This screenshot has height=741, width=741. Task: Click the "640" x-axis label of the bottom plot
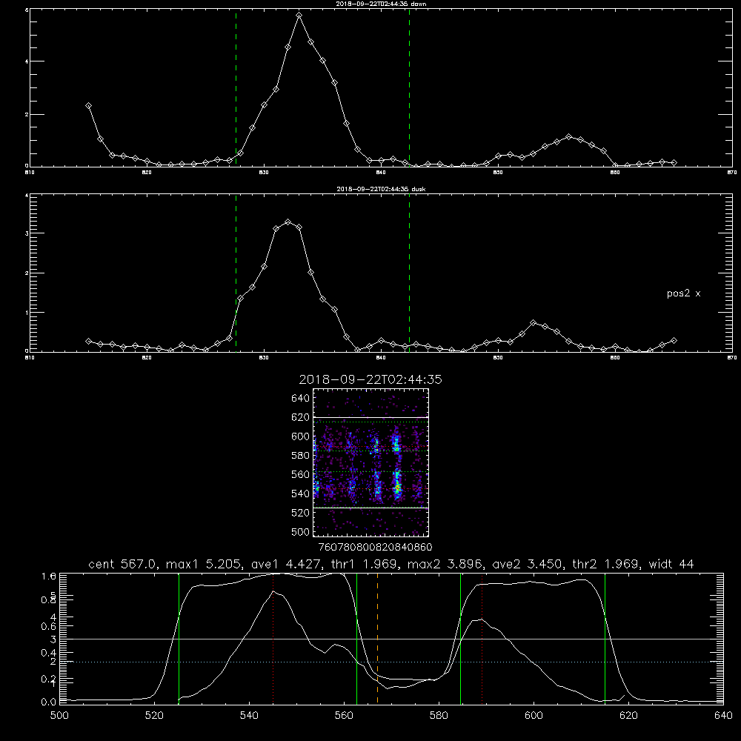(723, 716)
